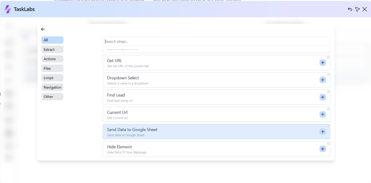
Task: Open the Navigation category tab
Action: pyautogui.click(x=52, y=87)
